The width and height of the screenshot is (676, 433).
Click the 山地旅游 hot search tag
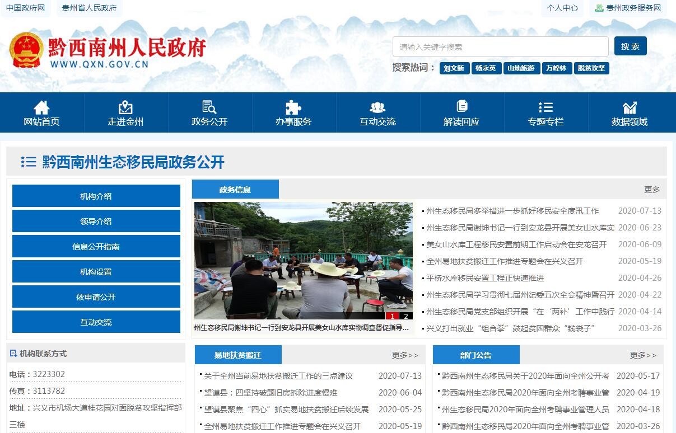point(521,68)
